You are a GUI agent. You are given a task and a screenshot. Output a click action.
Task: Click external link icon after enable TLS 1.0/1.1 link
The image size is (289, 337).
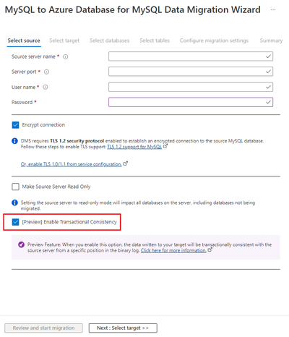(126, 163)
